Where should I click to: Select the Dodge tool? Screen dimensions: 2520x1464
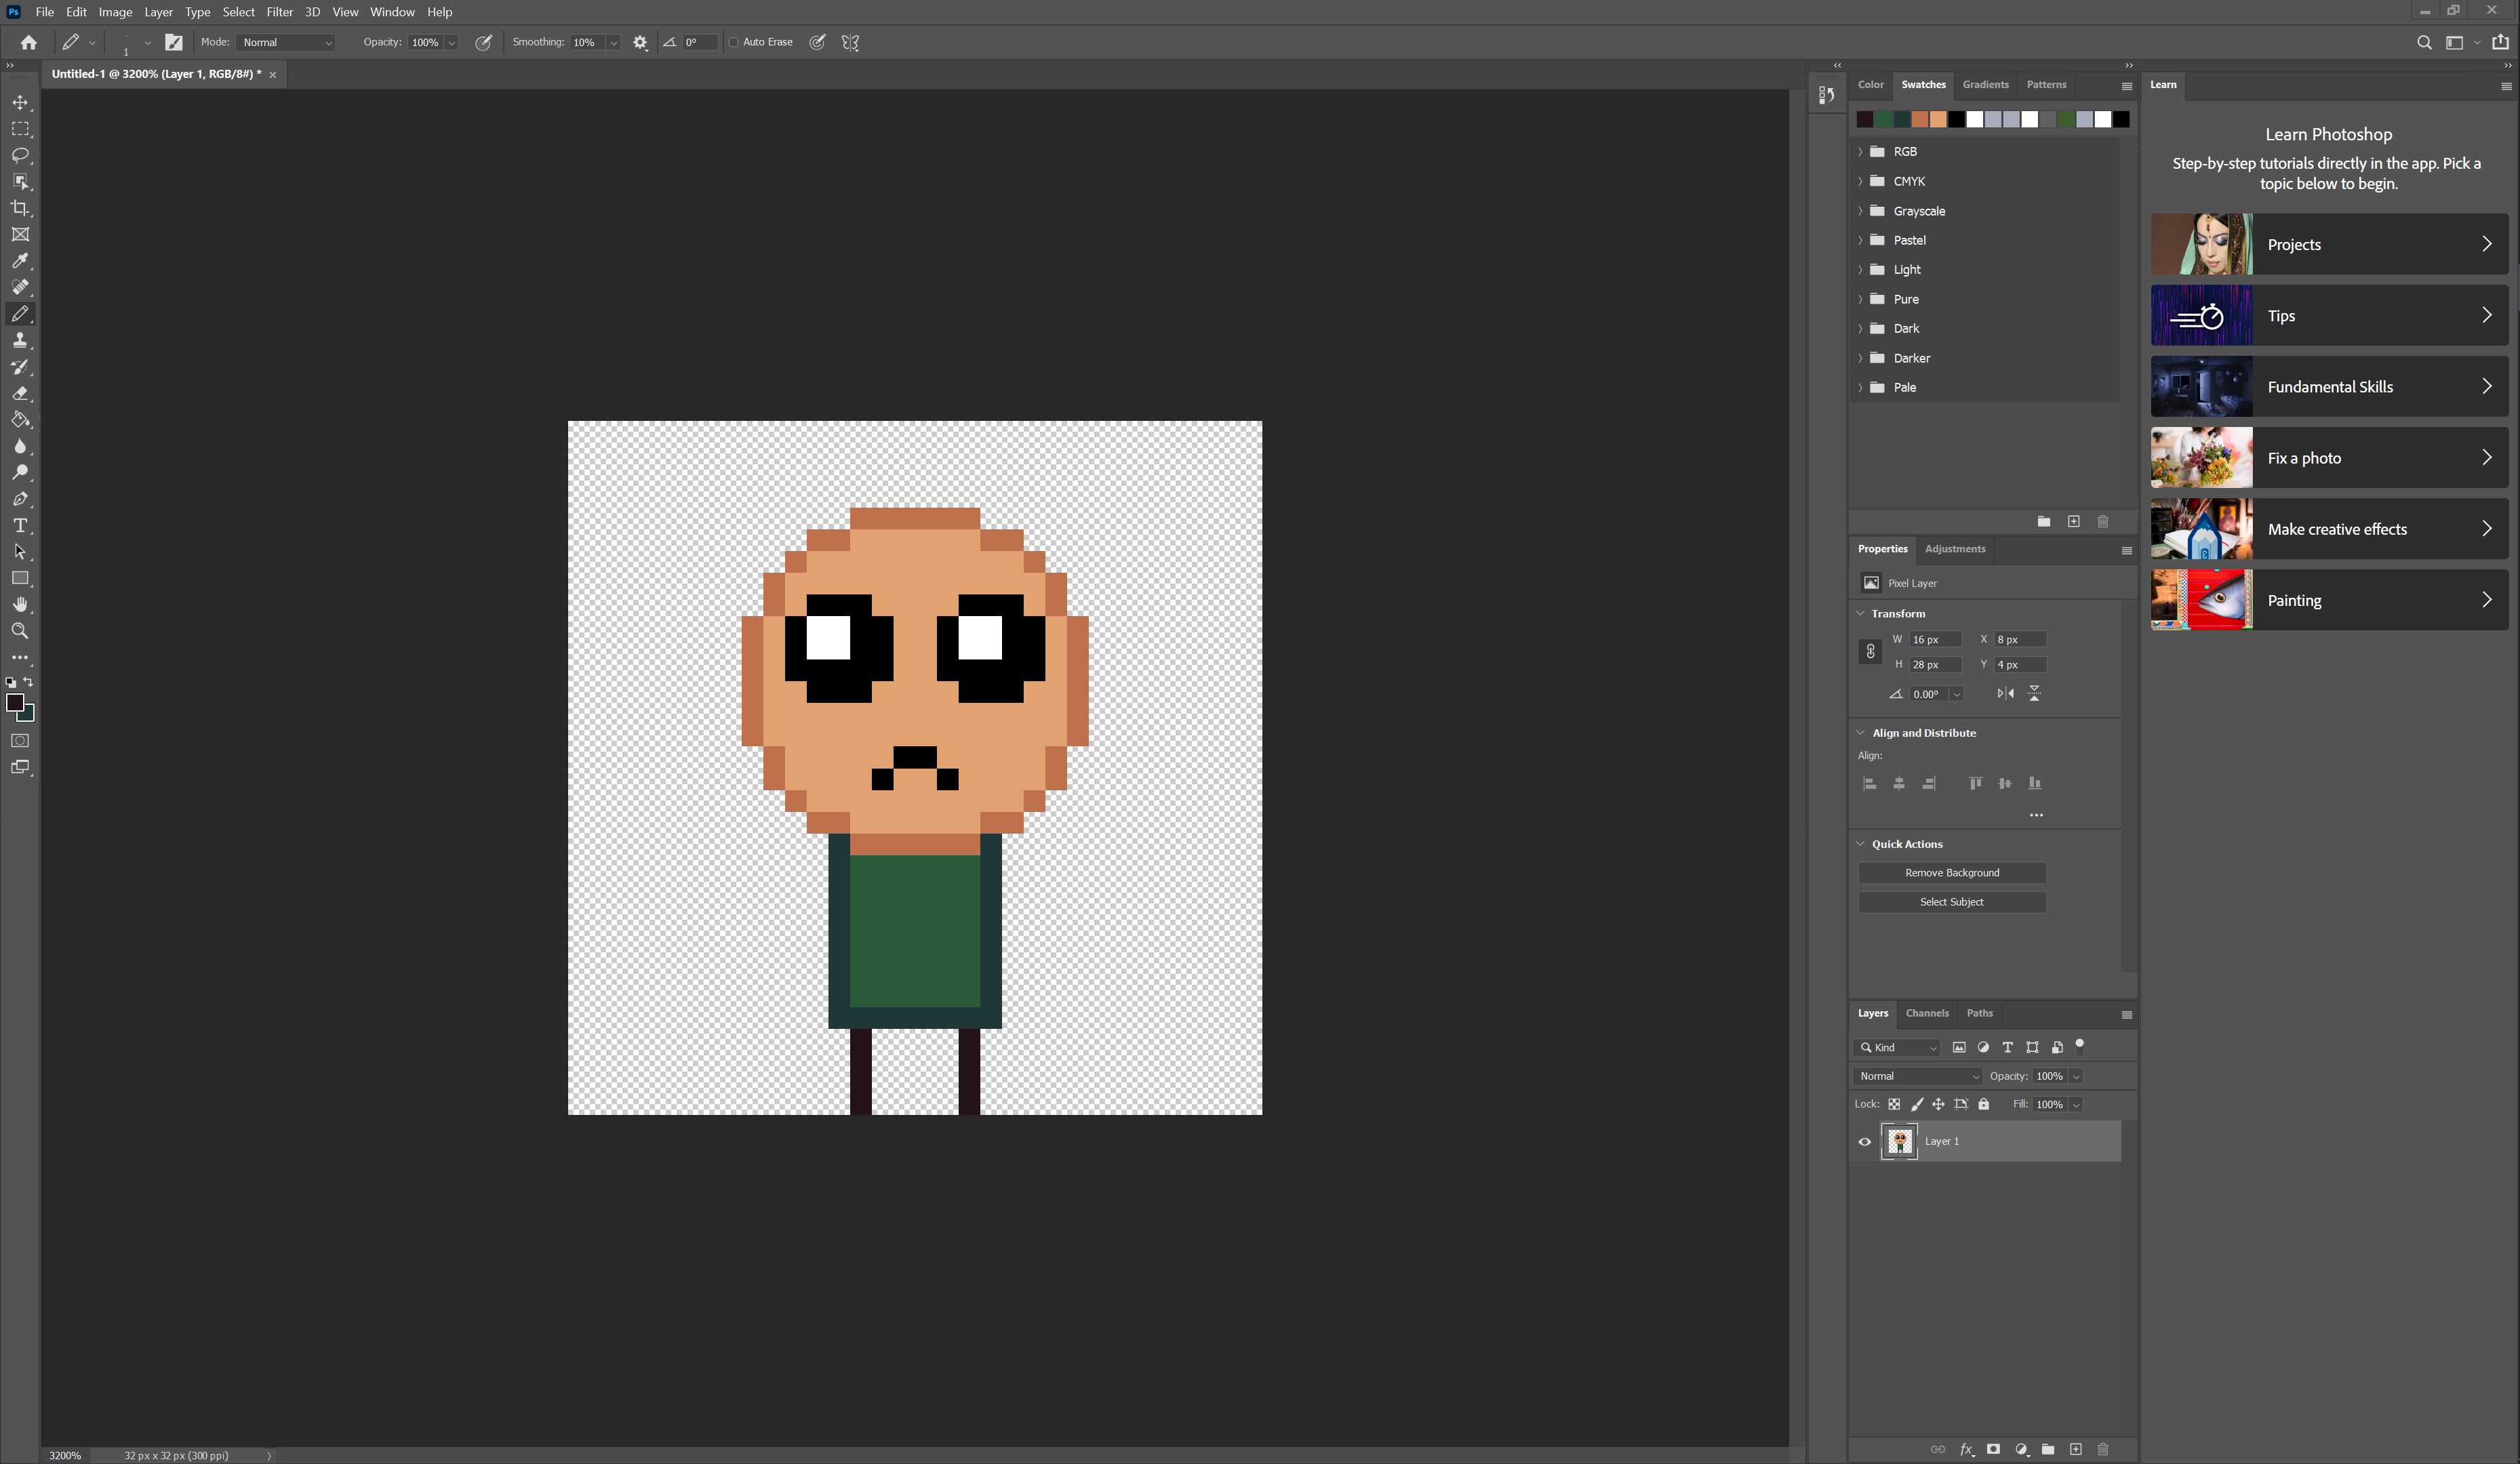click(x=20, y=472)
